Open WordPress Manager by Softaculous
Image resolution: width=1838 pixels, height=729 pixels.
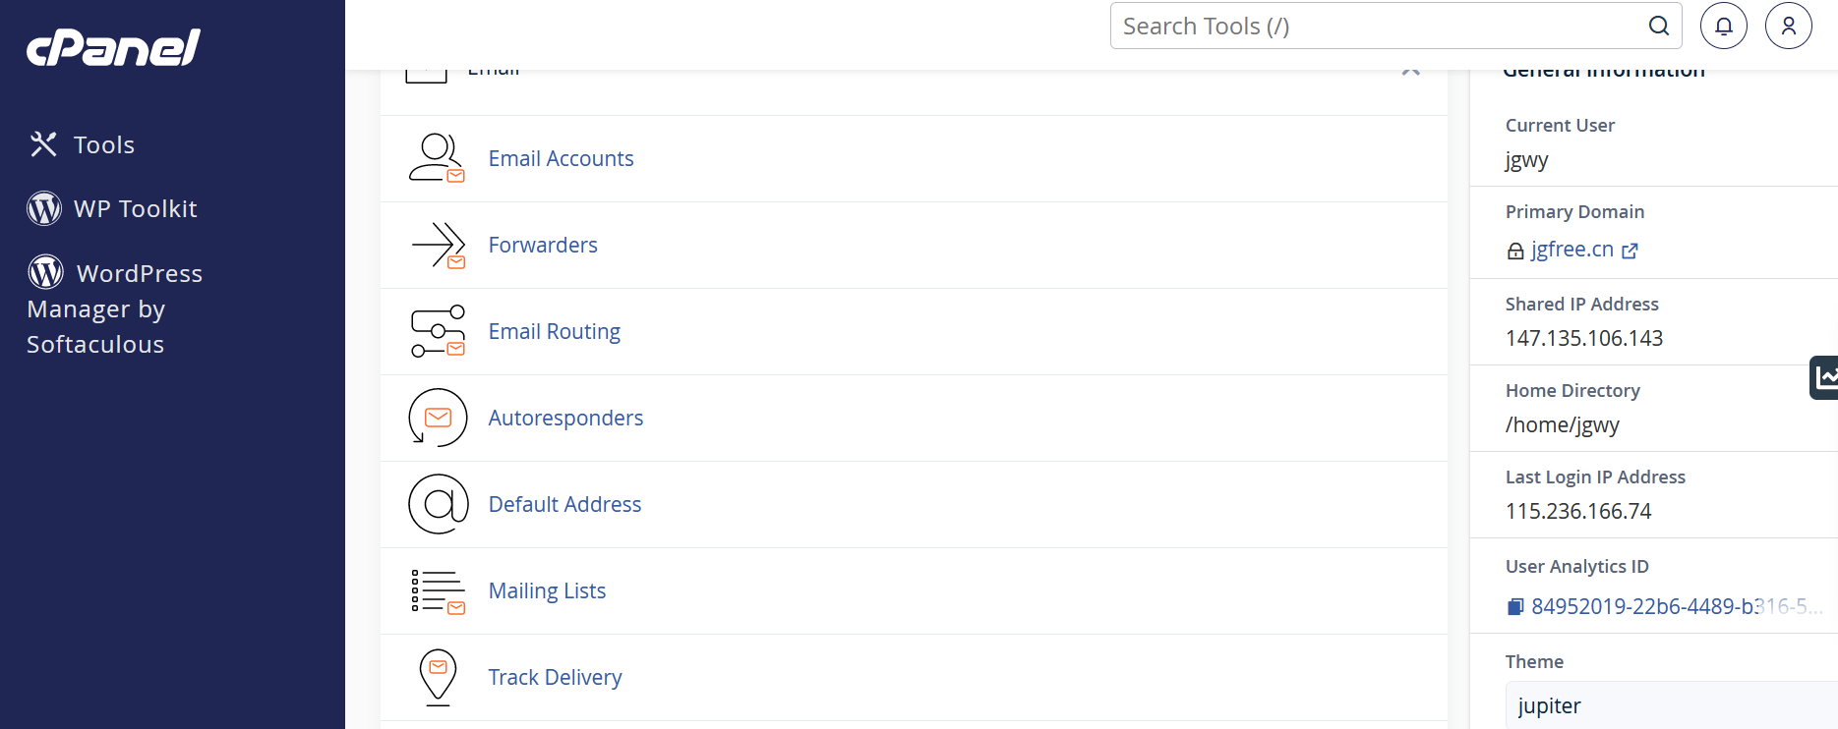(x=115, y=308)
